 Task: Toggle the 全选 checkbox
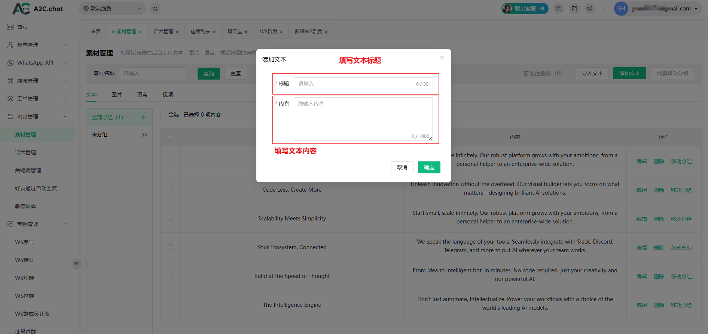(x=163, y=114)
